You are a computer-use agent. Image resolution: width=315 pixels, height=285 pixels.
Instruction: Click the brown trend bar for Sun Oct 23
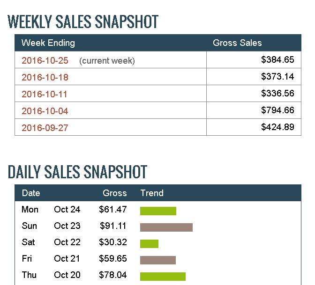point(166,227)
